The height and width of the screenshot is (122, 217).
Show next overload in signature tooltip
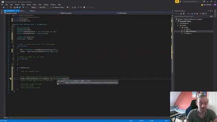(x=64, y=81)
